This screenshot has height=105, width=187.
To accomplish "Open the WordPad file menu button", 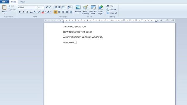I will click(x=4, y=2).
